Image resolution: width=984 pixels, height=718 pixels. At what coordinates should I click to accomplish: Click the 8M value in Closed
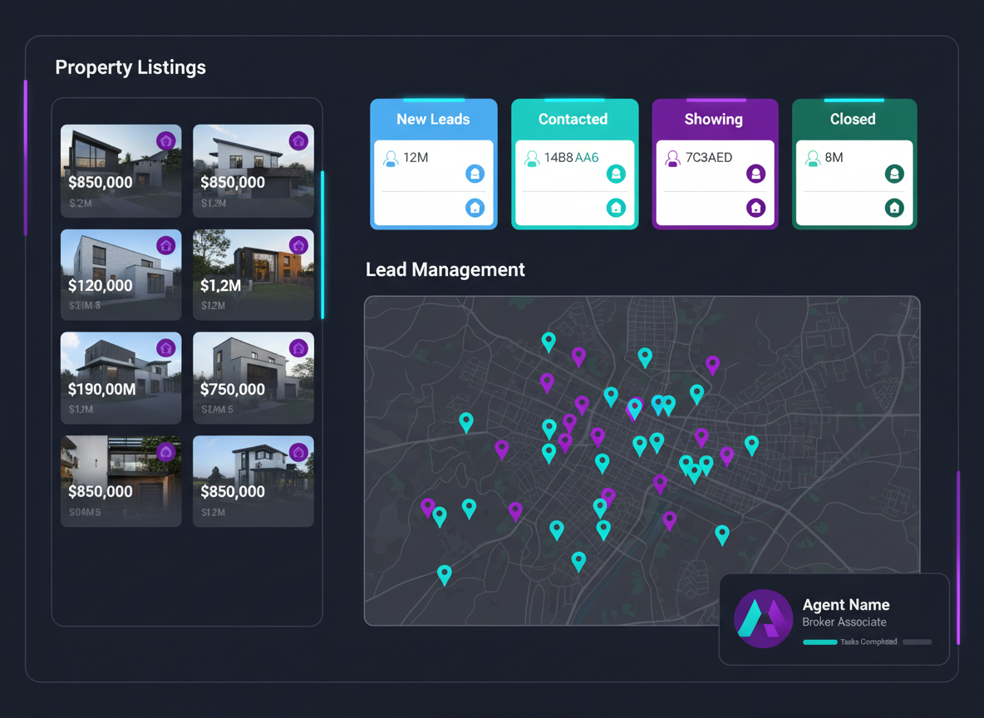834,158
